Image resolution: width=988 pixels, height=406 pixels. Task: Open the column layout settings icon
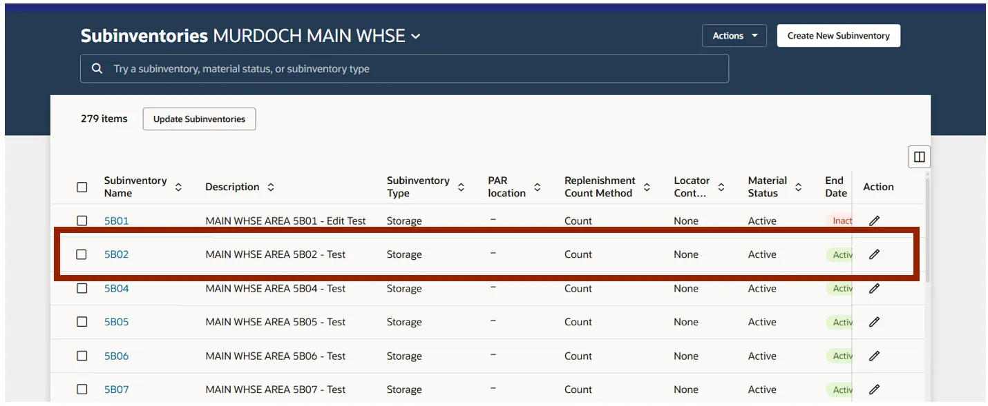point(919,157)
